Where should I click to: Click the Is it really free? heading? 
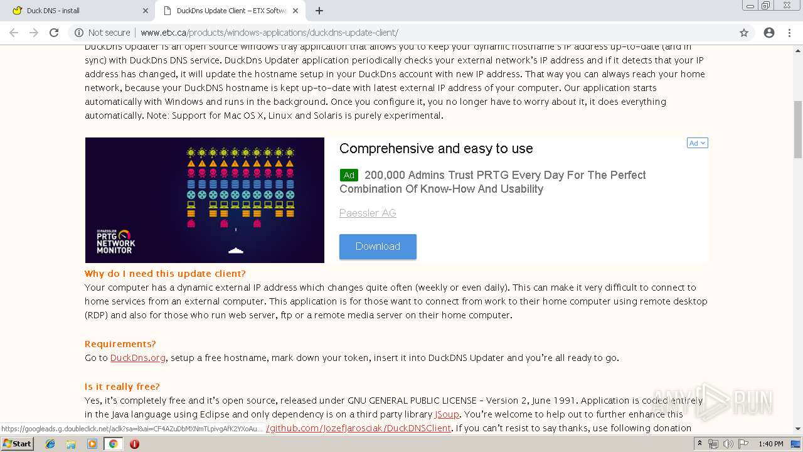(122, 387)
